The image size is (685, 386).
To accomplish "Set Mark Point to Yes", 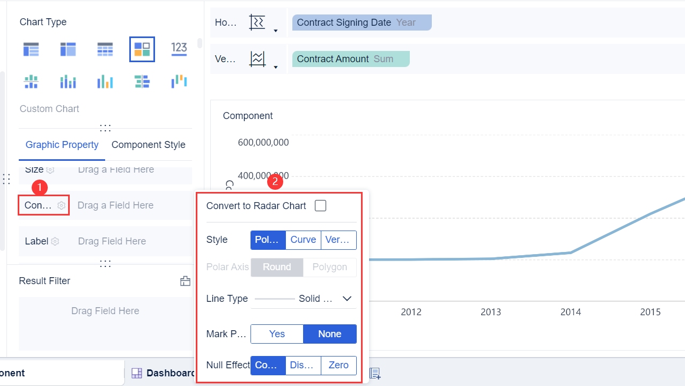I will click(277, 334).
